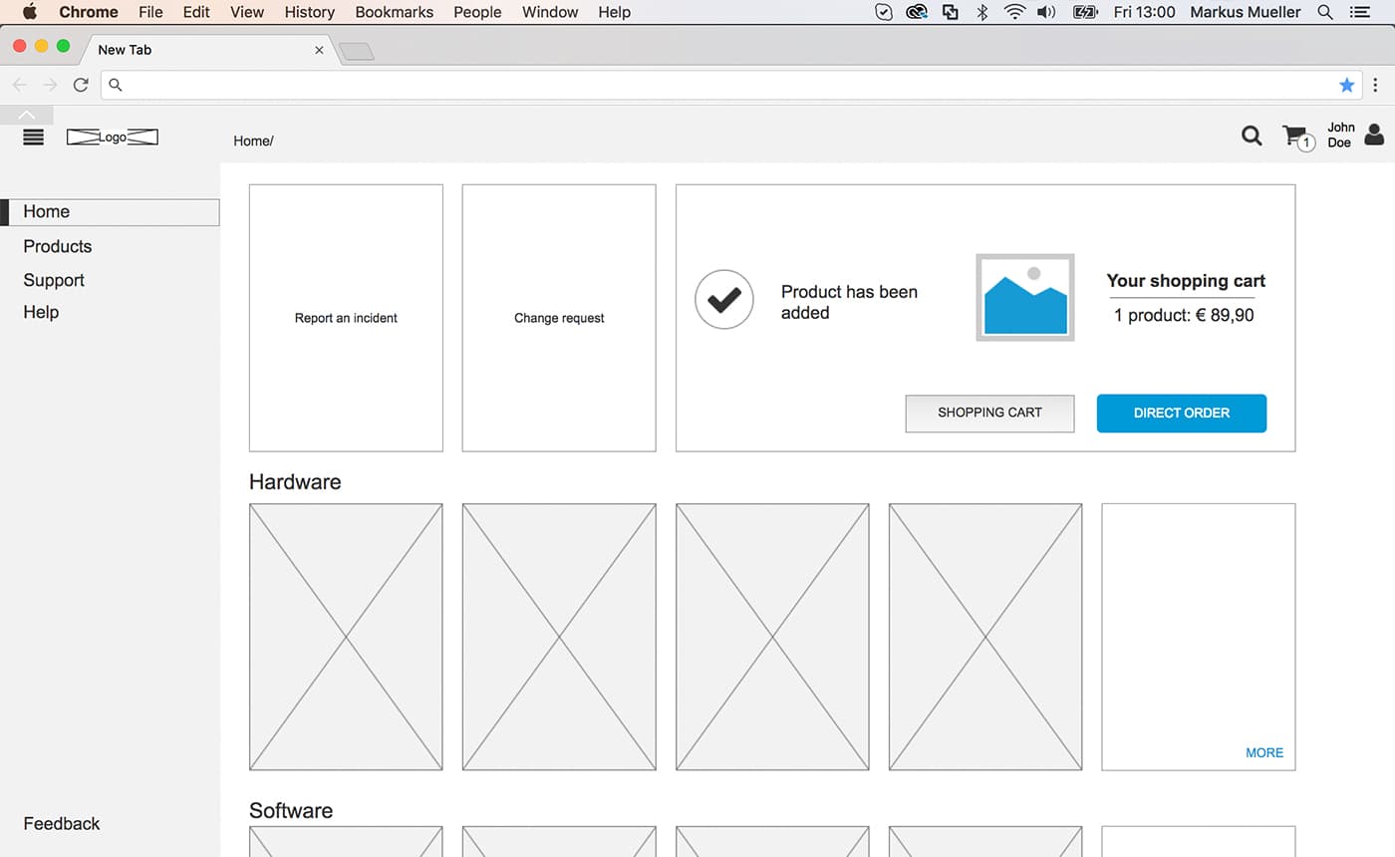
Task: Reload the current page
Action: point(81,85)
